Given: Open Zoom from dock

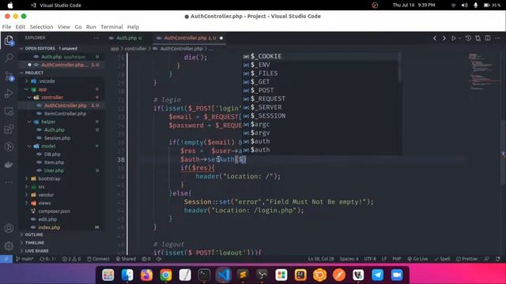Looking at the screenshot, I should [x=397, y=275].
